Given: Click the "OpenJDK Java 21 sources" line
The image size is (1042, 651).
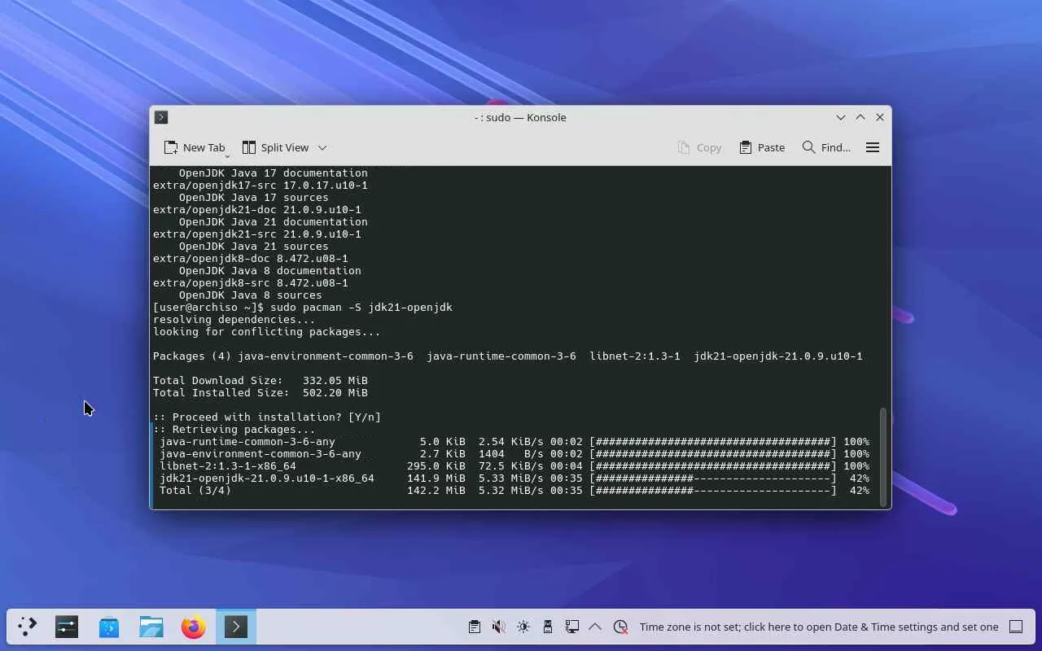Looking at the screenshot, I should 254,247.
